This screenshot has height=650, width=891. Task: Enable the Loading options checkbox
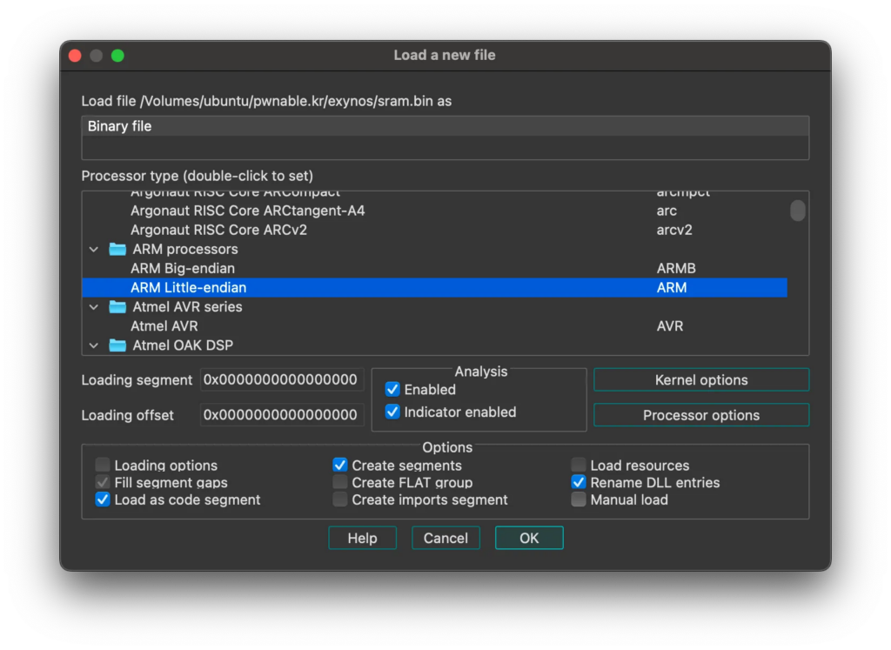pos(103,465)
